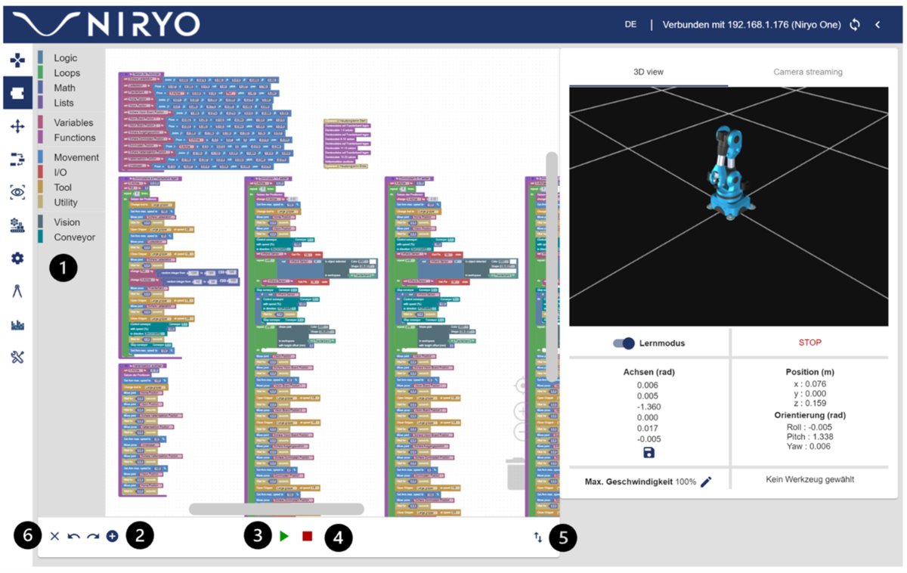Open the settings gear in left sidebar

pyautogui.click(x=17, y=259)
